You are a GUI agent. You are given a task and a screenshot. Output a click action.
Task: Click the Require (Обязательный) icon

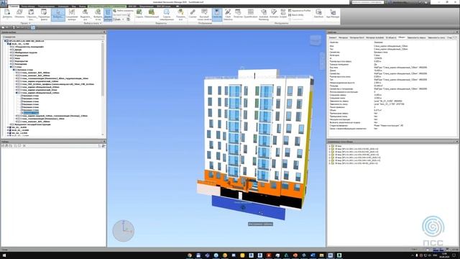(x=152, y=14)
